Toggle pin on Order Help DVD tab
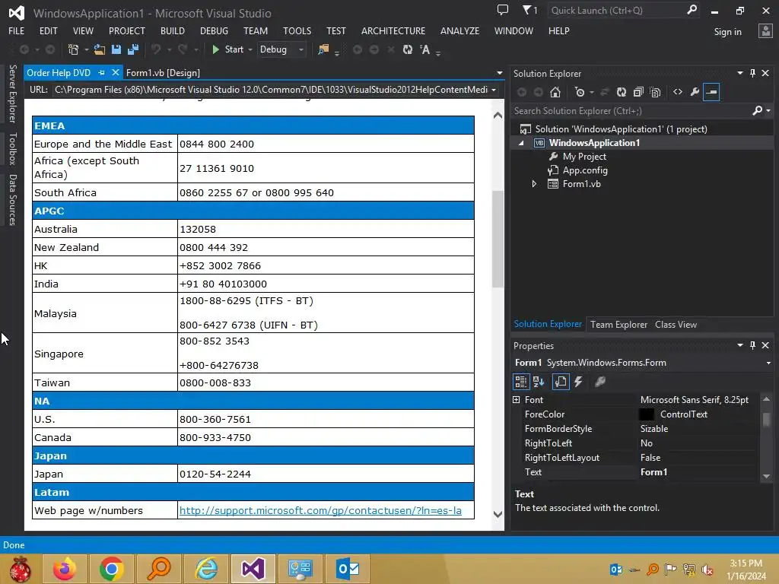 [x=102, y=73]
